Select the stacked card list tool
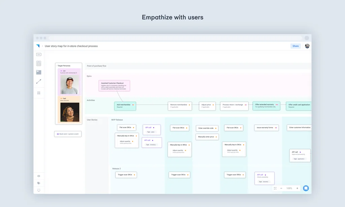This screenshot has width=345, height=207. coord(39,63)
